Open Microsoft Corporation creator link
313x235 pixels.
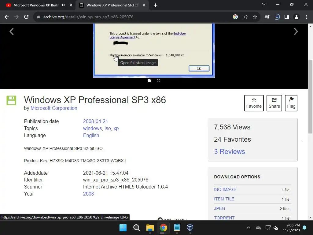[54, 108]
